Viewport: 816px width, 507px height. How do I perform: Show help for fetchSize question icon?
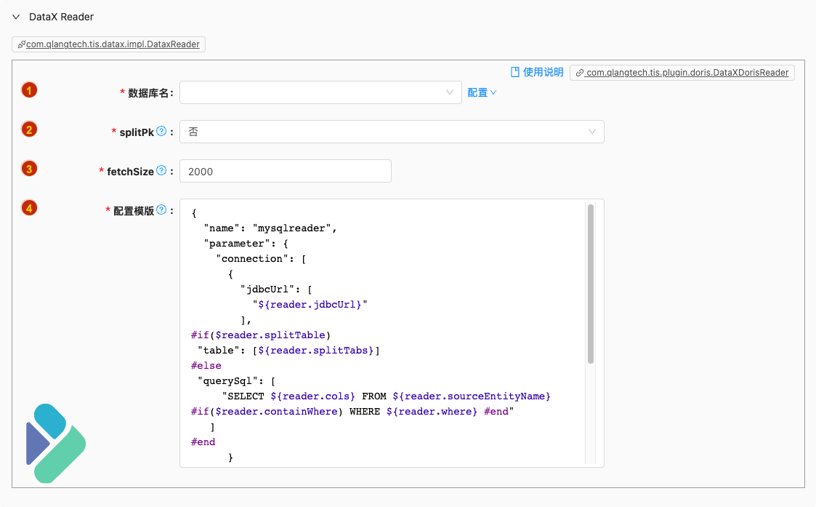click(161, 171)
